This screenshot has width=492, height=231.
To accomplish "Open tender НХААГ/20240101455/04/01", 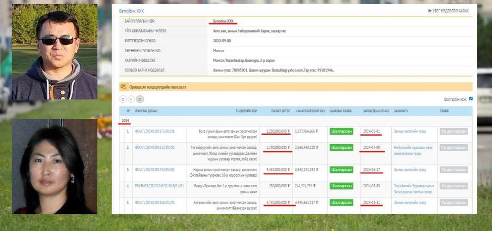I will 154,170.
